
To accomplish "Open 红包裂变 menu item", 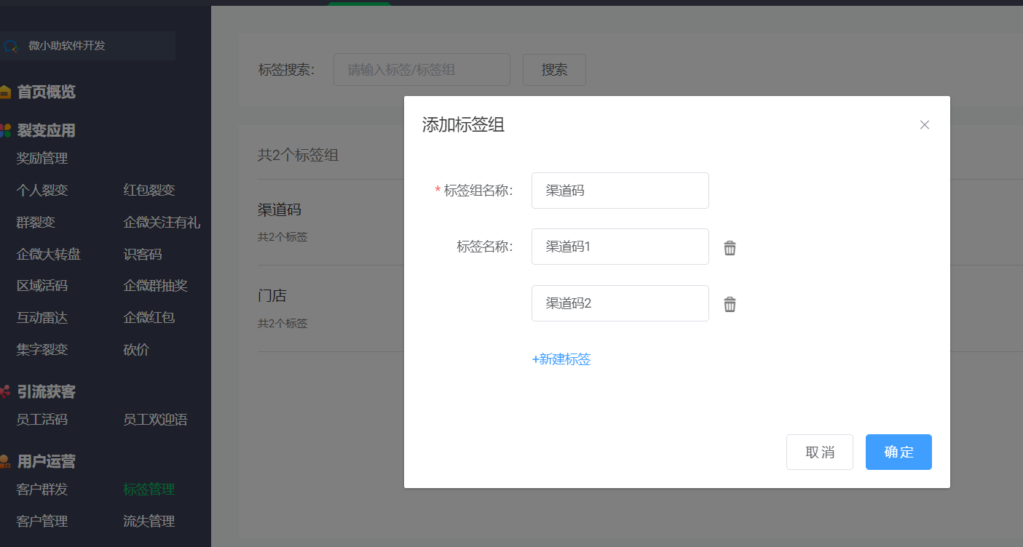I will pyautogui.click(x=149, y=191).
